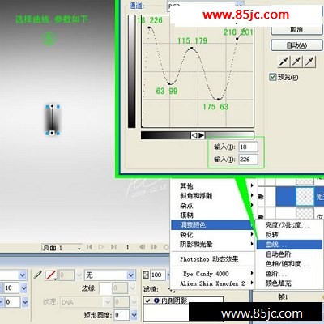Viewport: 324px width, 324px height.
Task: Toggle the 内侧阴影 filter checkmark
Action: pos(147,301)
